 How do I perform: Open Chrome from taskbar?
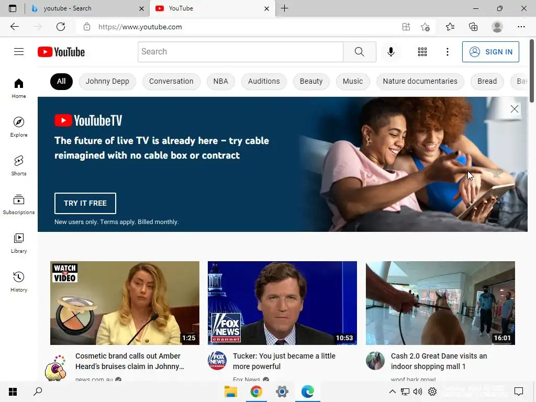(256, 392)
